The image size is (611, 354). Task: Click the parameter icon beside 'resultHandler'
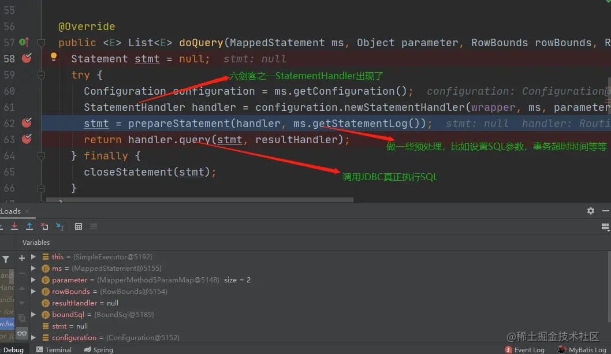click(46, 303)
